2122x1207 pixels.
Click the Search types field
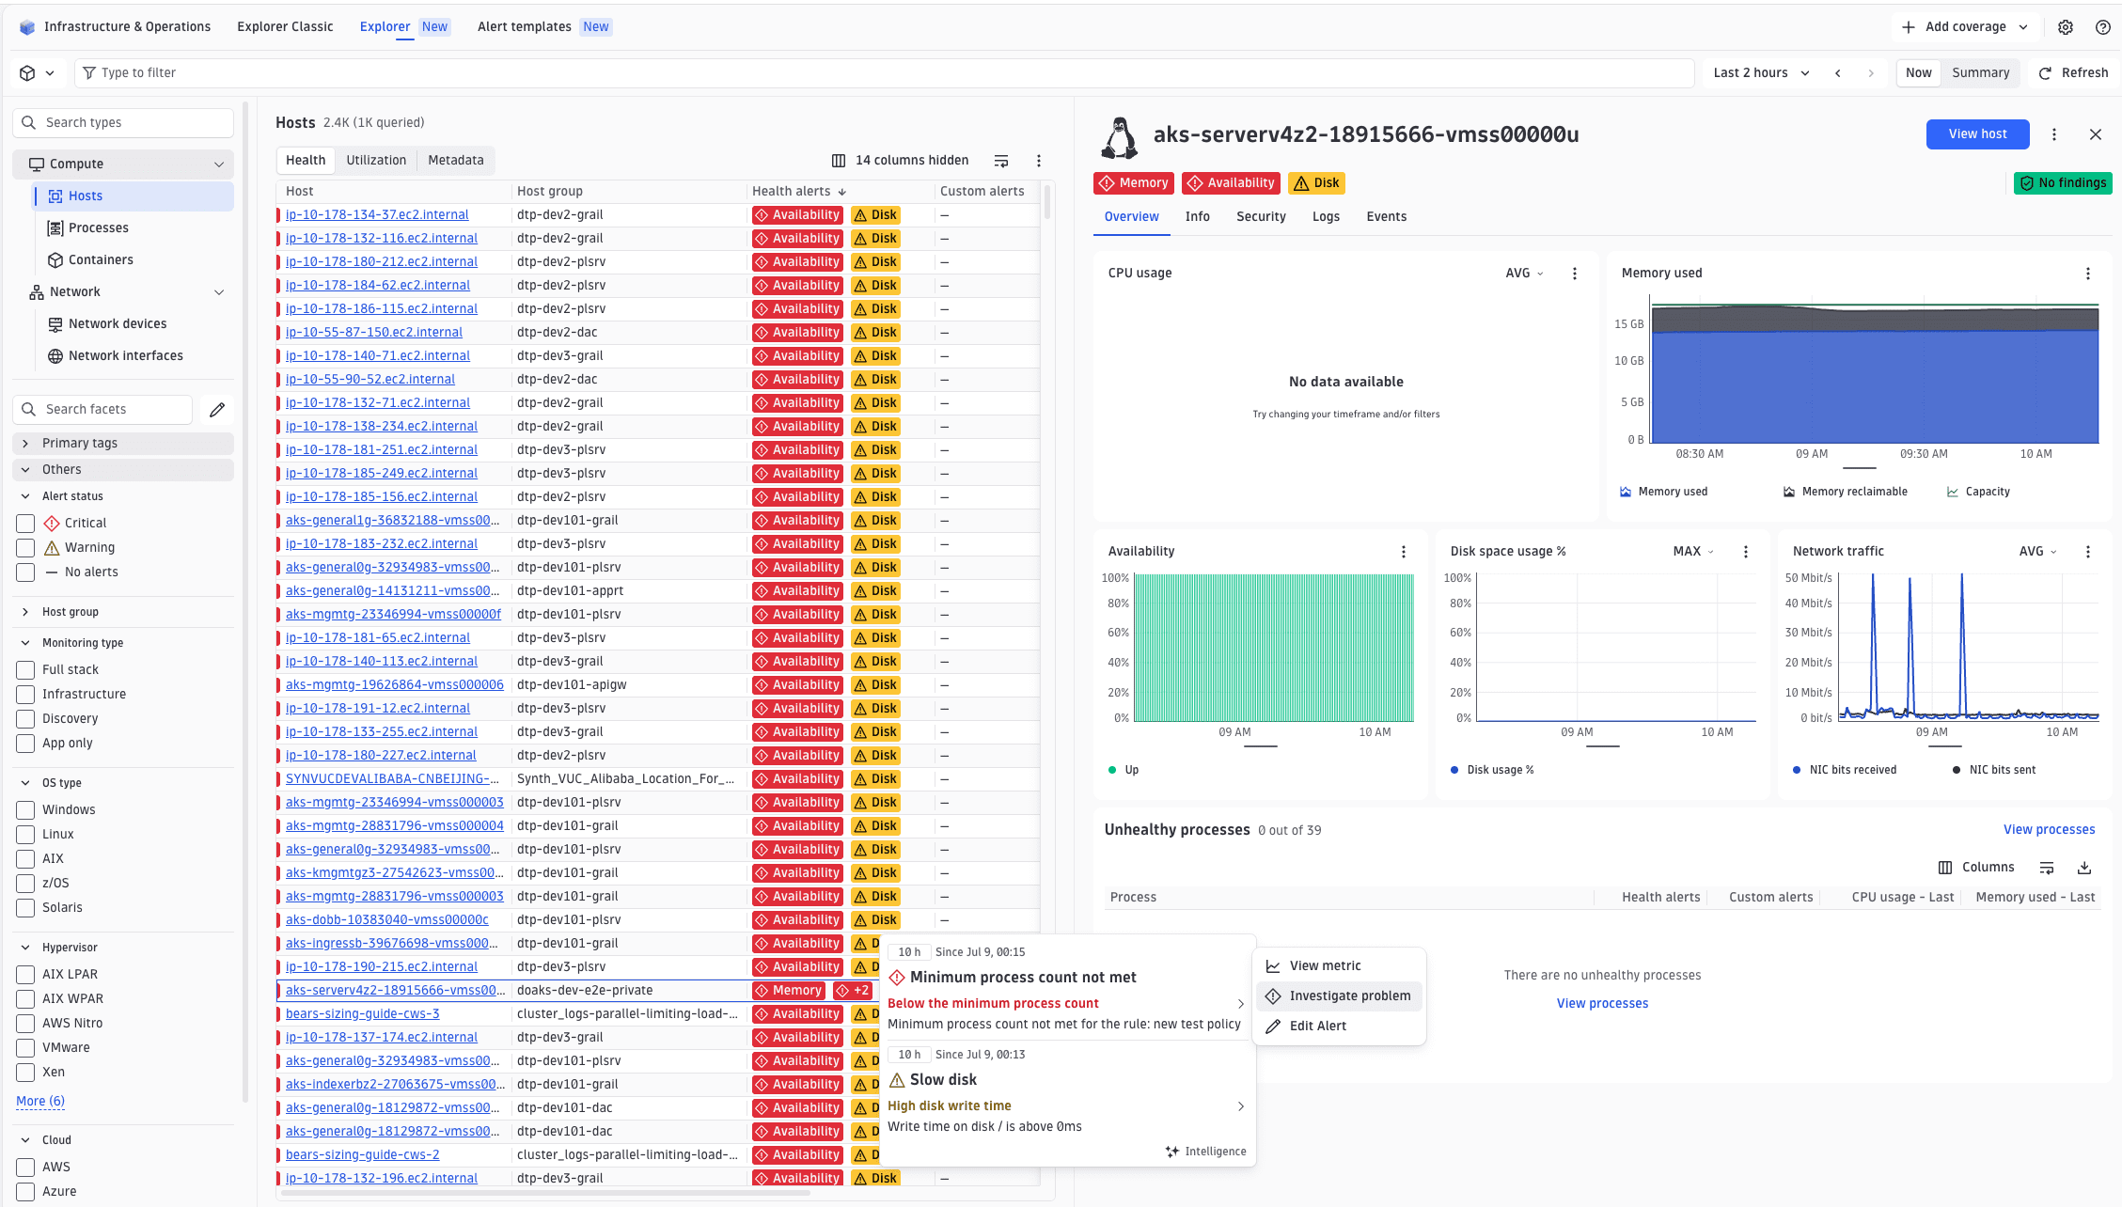coord(123,123)
